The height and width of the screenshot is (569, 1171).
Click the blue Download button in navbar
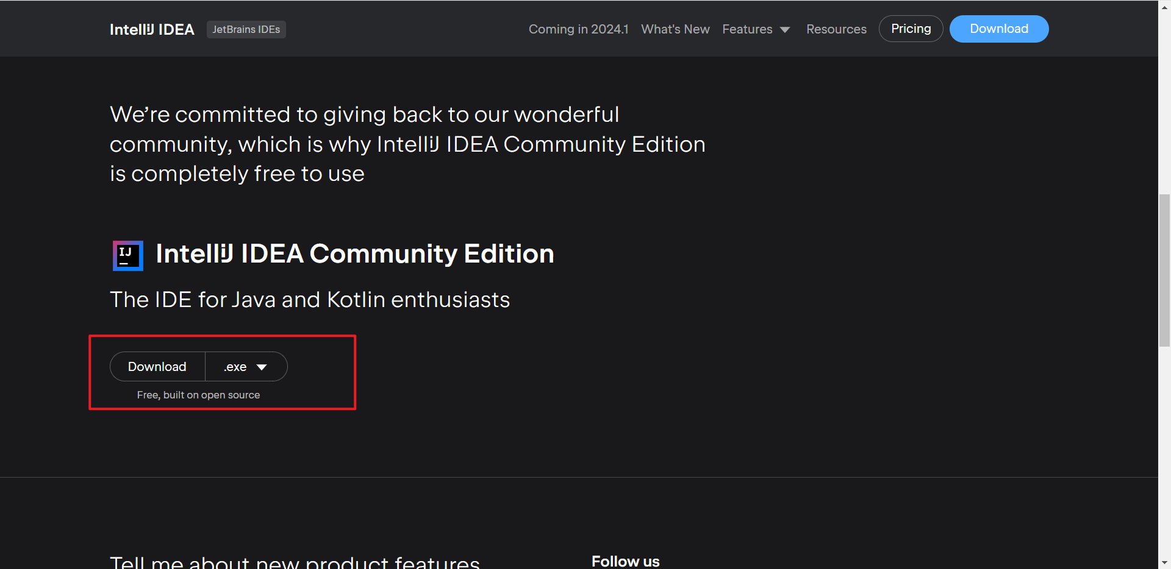[x=998, y=28]
